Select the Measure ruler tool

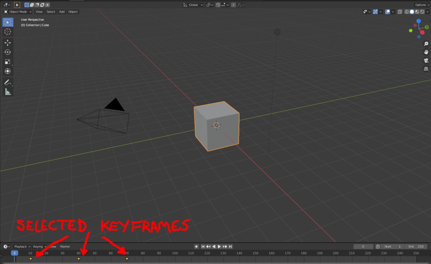(x=8, y=92)
